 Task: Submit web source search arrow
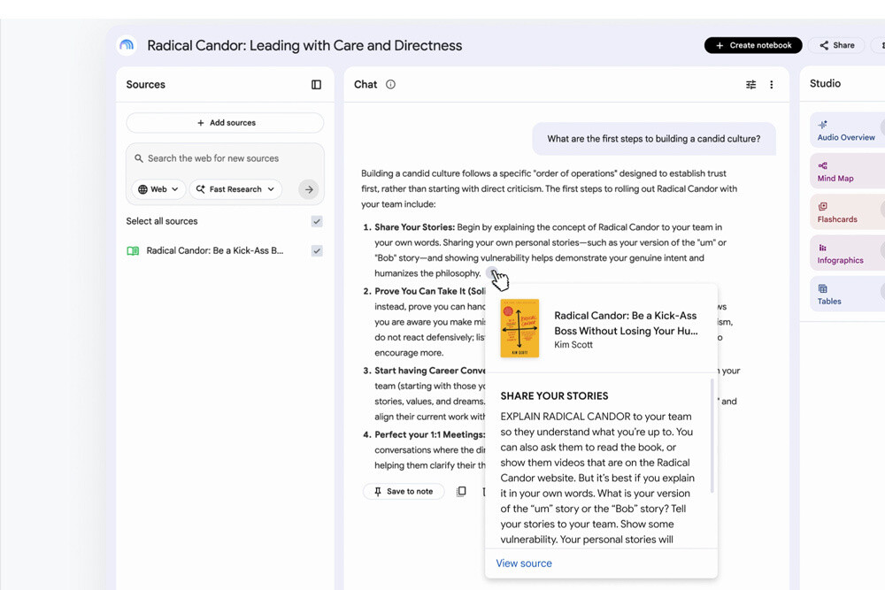309,189
